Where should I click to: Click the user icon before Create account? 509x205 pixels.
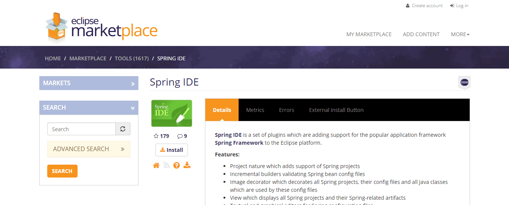click(x=408, y=6)
